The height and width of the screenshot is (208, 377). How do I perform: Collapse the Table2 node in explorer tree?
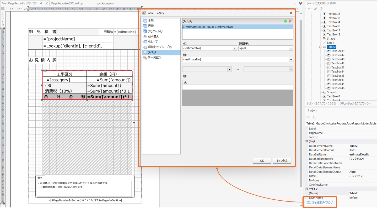(320, 47)
